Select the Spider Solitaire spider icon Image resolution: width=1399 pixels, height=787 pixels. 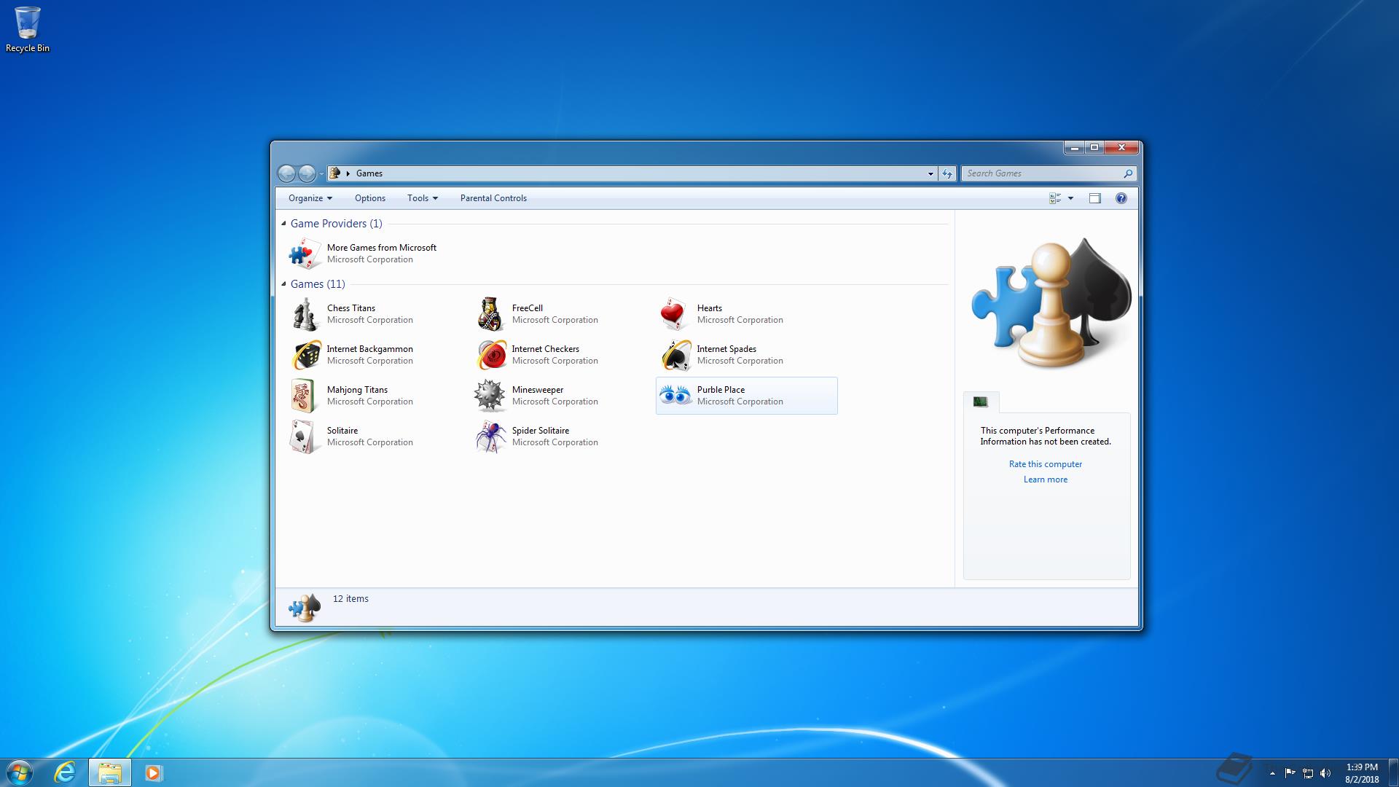tap(490, 436)
